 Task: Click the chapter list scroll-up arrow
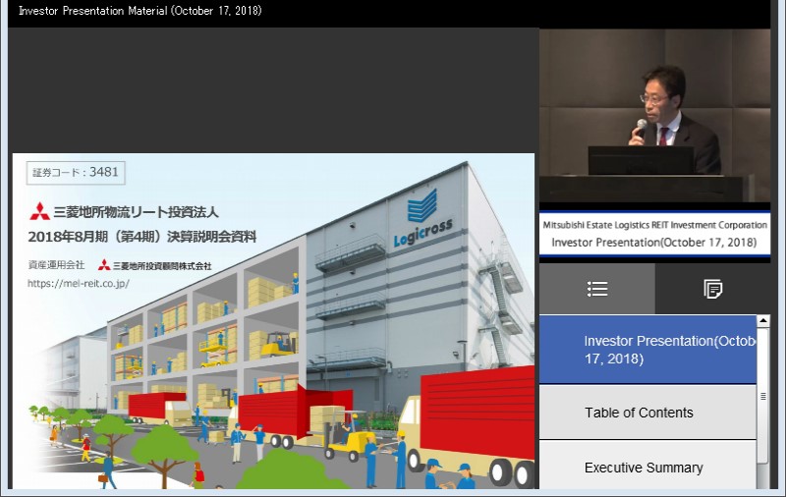(x=763, y=320)
